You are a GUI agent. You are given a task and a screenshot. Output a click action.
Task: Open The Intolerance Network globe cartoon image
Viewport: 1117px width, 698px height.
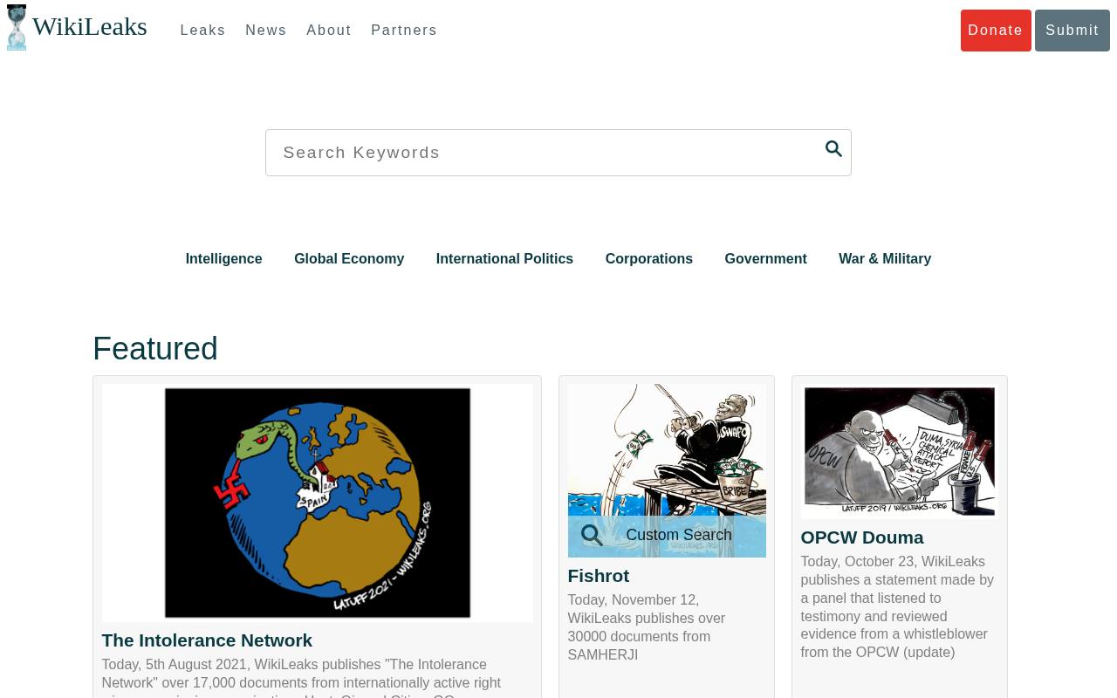(318, 503)
